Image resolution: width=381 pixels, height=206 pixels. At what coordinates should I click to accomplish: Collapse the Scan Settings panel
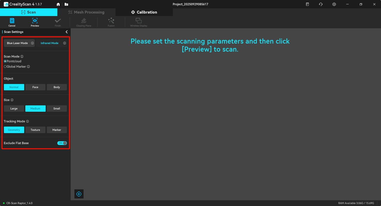pos(66,32)
